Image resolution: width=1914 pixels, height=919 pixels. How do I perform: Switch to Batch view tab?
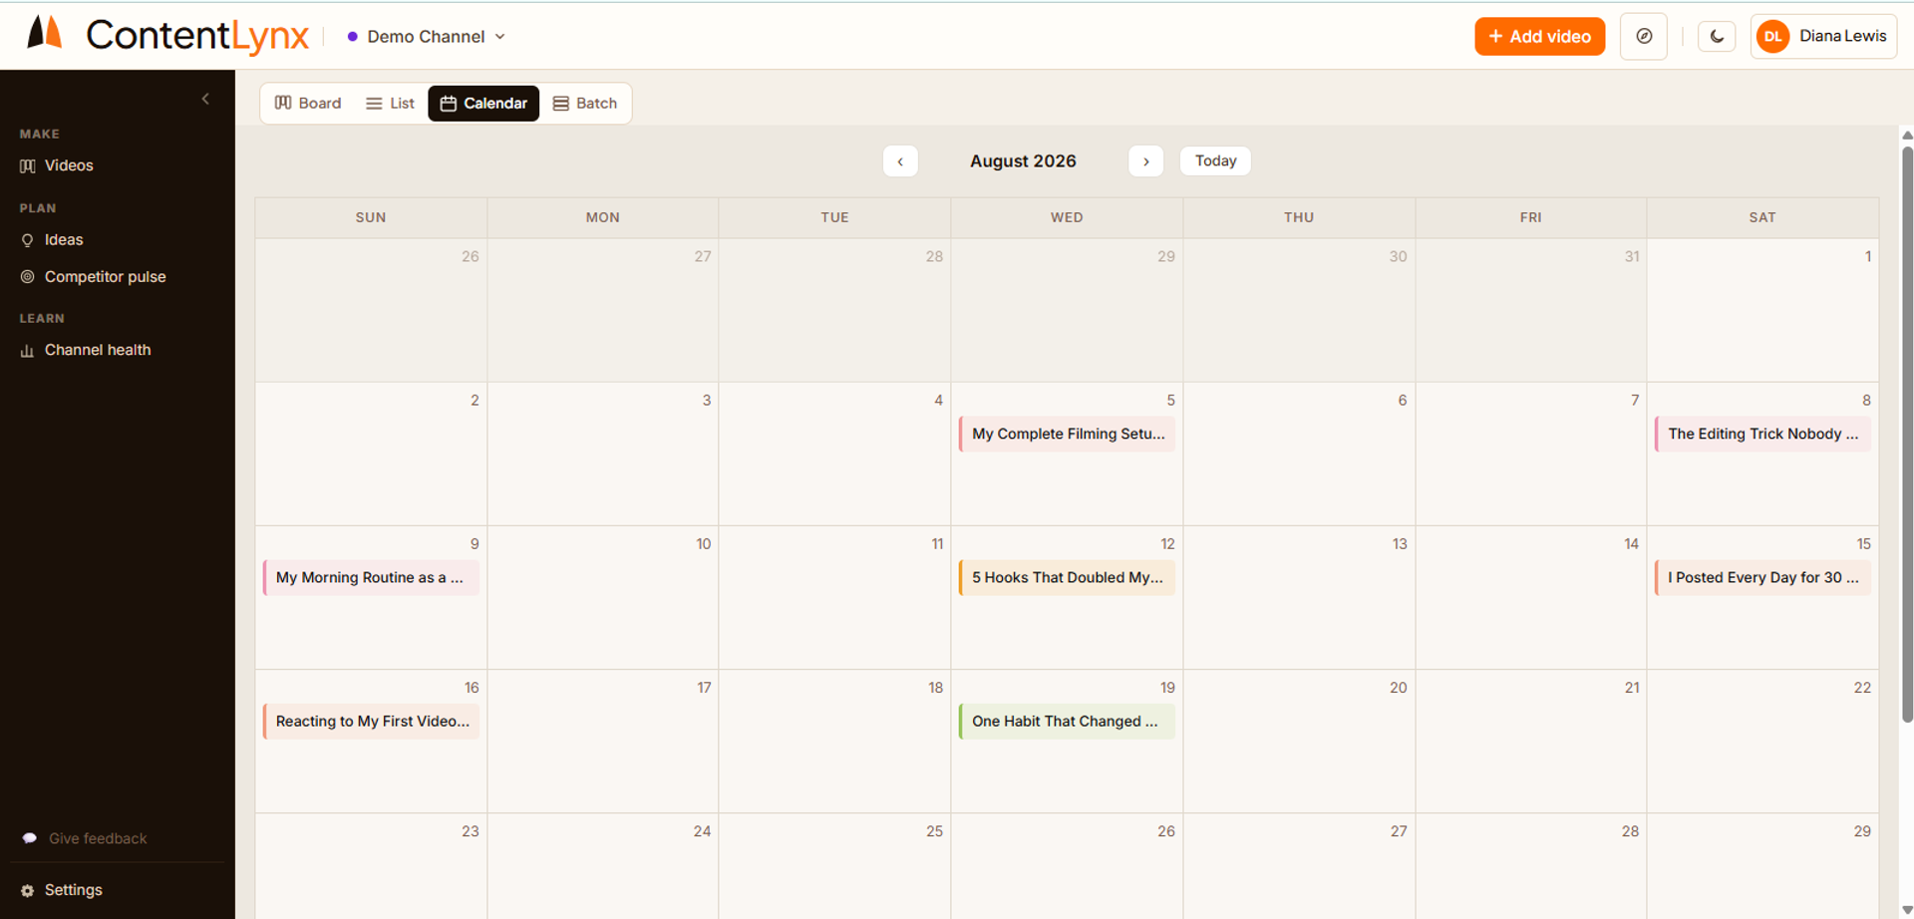pyautogui.click(x=585, y=104)
